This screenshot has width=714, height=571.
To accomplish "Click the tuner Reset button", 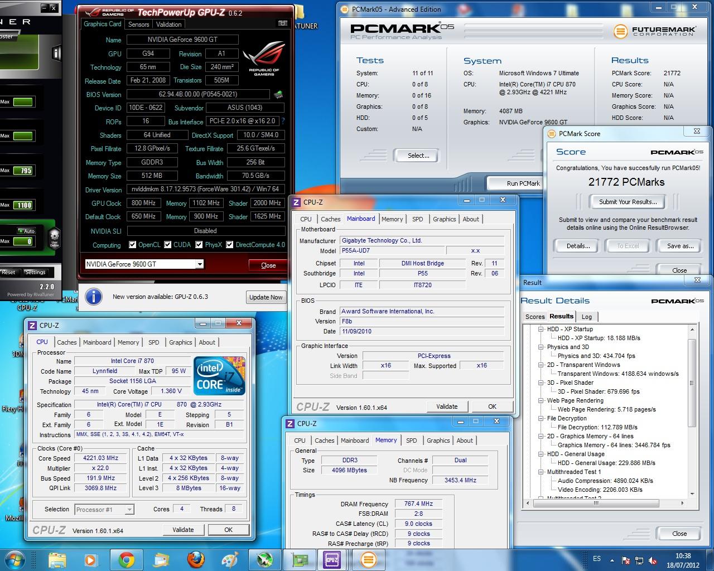I will click(9, 272).
